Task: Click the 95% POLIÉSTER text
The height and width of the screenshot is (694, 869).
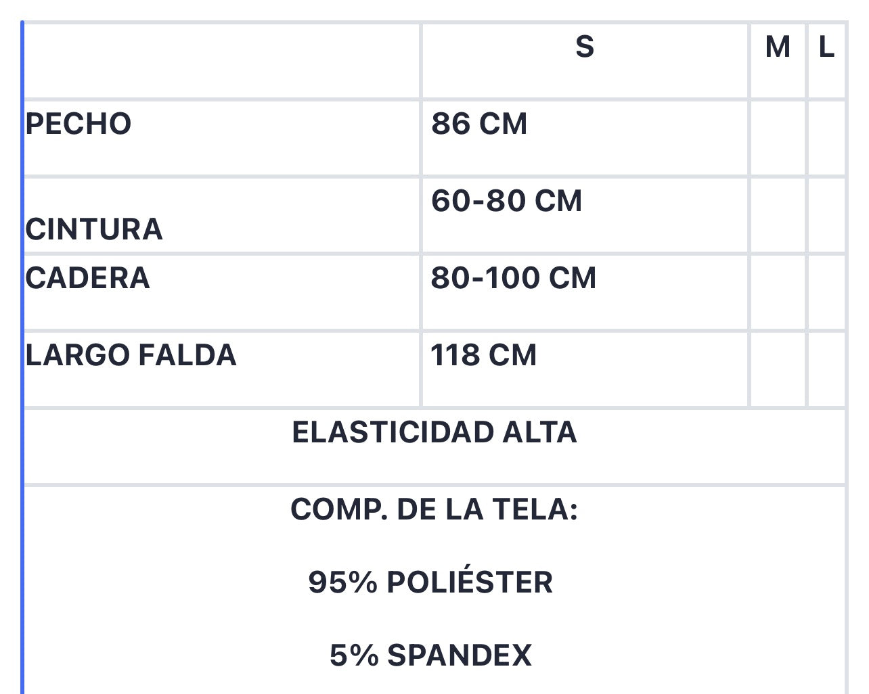Action: pyautogui.click(x=430, y=582)
